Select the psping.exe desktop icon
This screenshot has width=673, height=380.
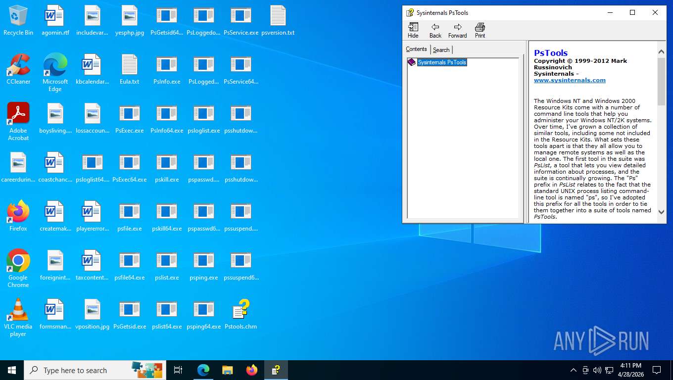204,265
